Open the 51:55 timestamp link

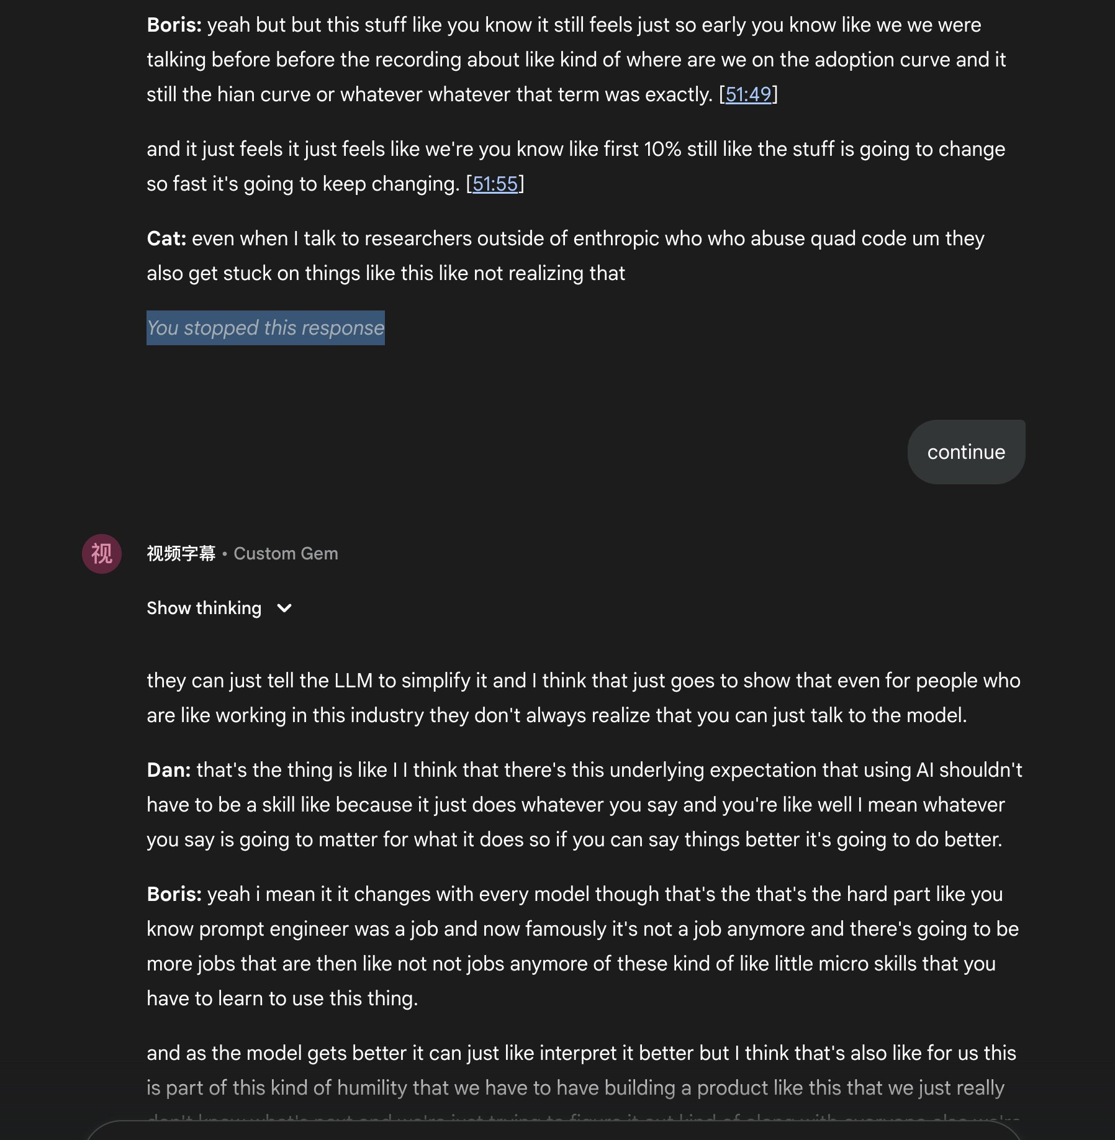point(494,183)
